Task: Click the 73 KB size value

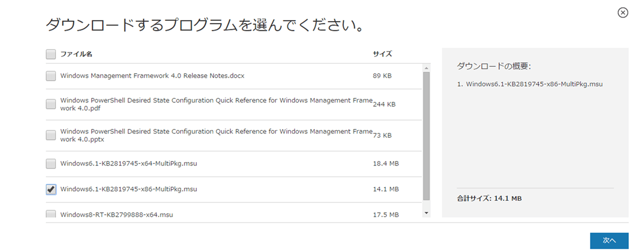Action: (382, 135)
